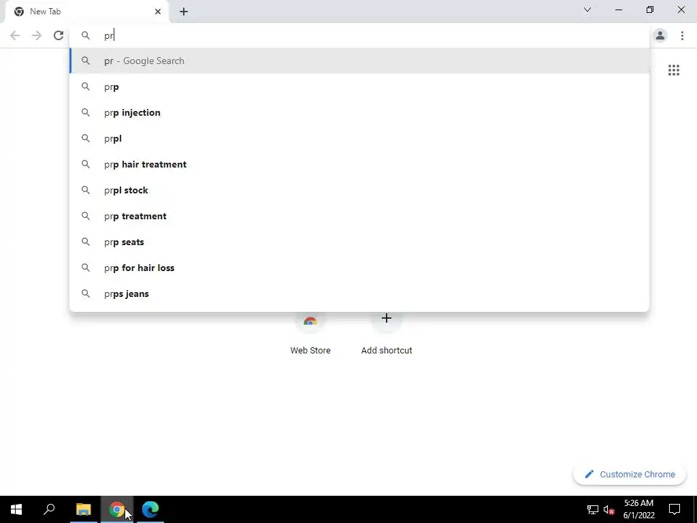Open Microsoft Edge from the taskbar
Image resolution: width=697 pixels, height=523 pixels.
(150, 509)
